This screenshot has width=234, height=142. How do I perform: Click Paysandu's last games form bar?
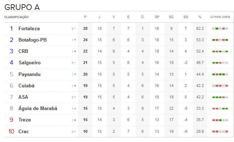[x=220, y=75]
